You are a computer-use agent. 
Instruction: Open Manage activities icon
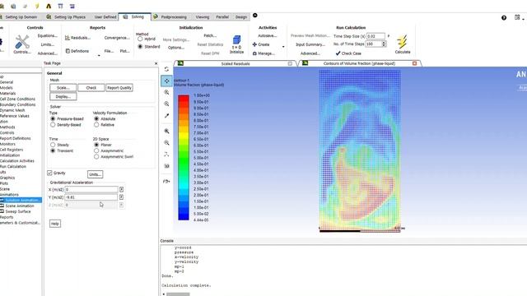coord(254,53)
